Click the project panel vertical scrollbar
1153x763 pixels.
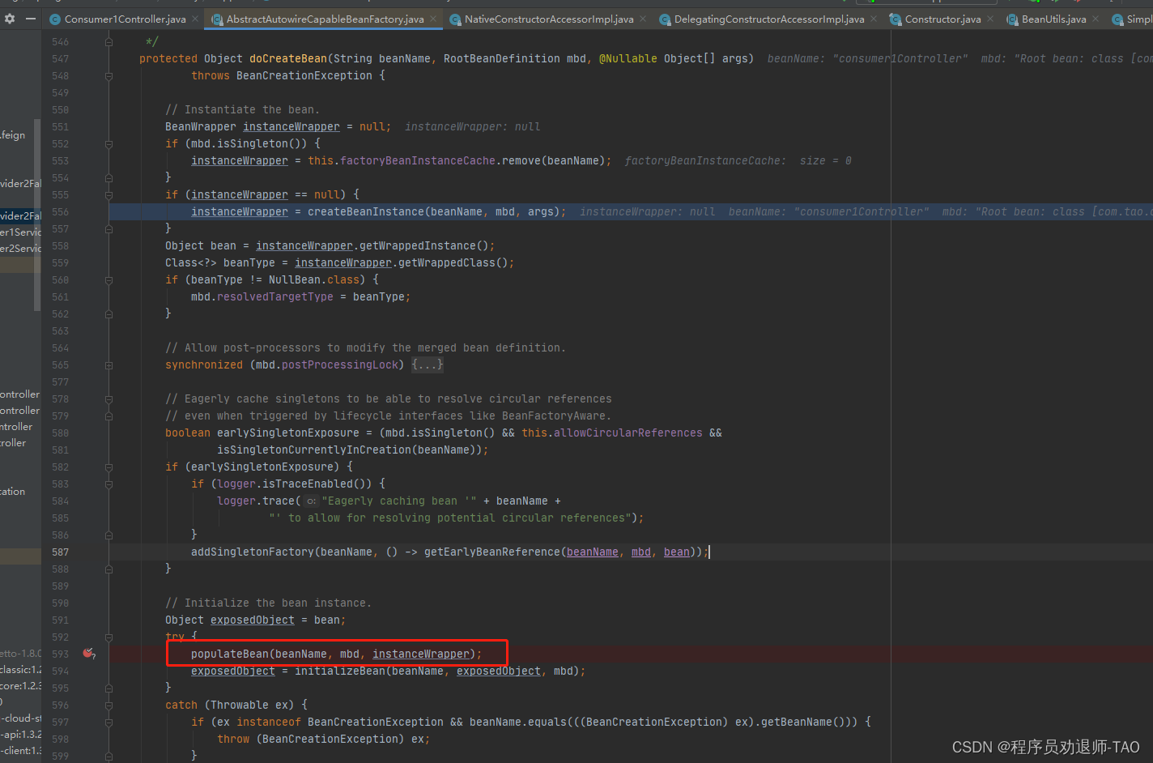[x=37, y=215]
